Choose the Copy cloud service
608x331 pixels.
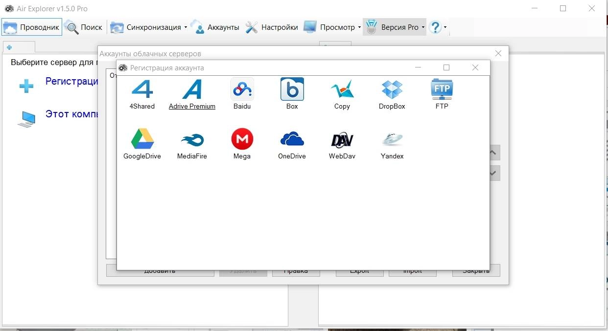pos(342,89)
